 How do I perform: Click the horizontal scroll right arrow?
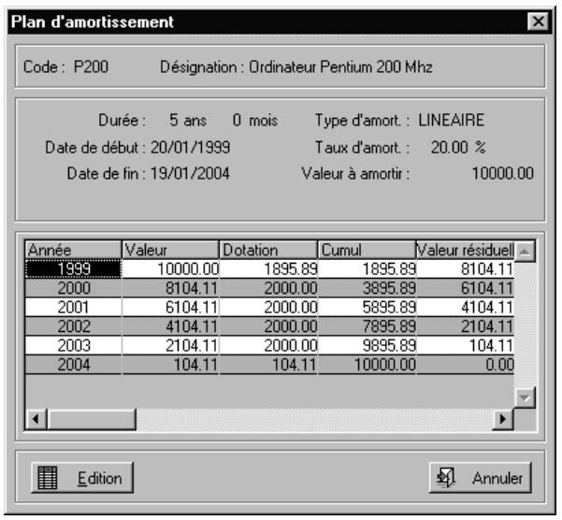click(x=503, y=419)
